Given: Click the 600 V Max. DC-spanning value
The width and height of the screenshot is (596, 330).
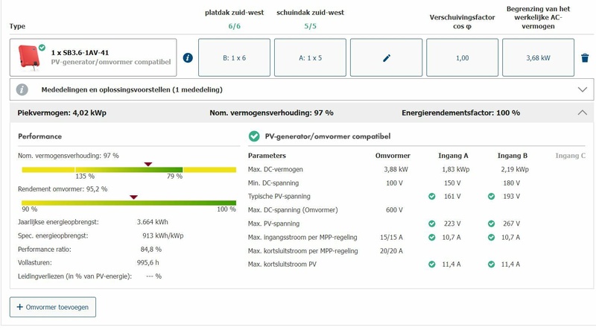Looking at the screenshot, I should pyautogui.click(x=394, y=210).
